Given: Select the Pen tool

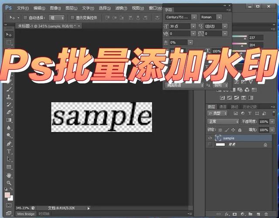Looking at the screenshot, I should pos(9,143).
